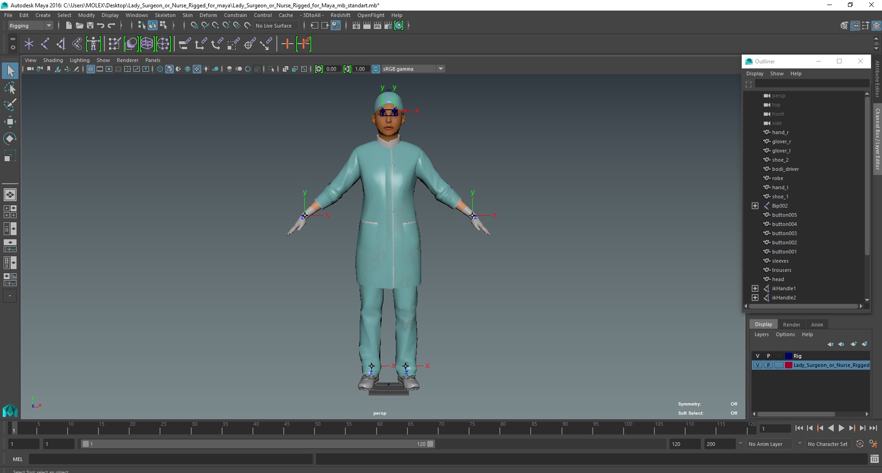Open the sRGB gamma view transform dropdown

(x=413, y=69)
